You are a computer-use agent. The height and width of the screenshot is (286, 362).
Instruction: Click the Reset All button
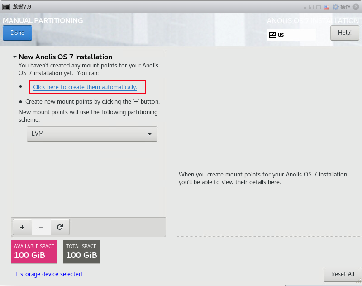[342, 274]
